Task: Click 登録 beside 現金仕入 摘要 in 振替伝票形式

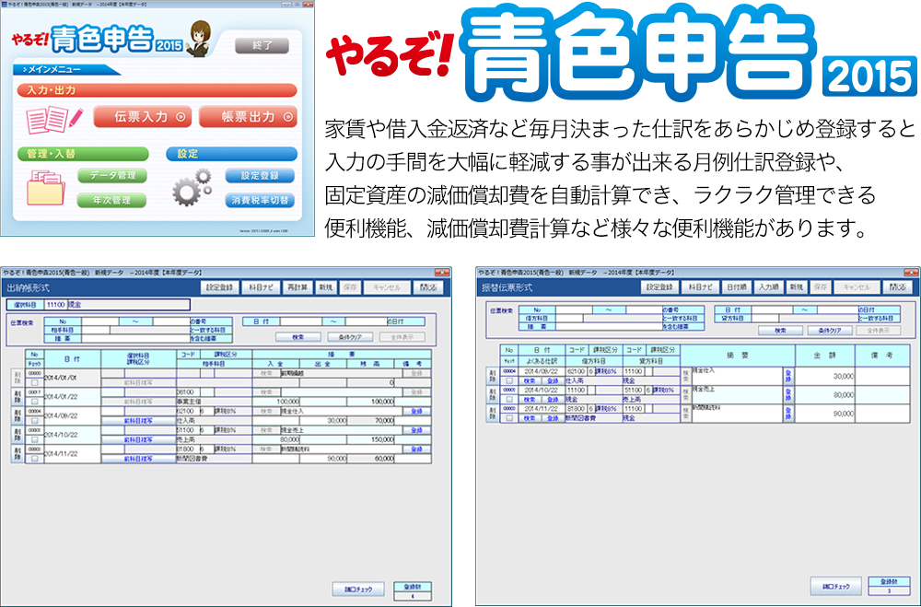Action: click(x=788, y=376)
